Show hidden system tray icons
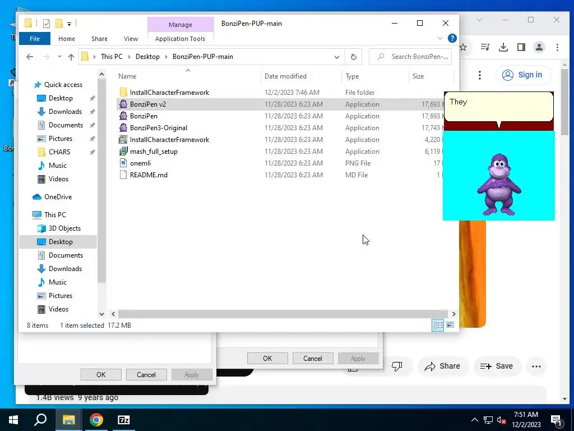Viewport: 574px width, 431px height. coord(474,420)
